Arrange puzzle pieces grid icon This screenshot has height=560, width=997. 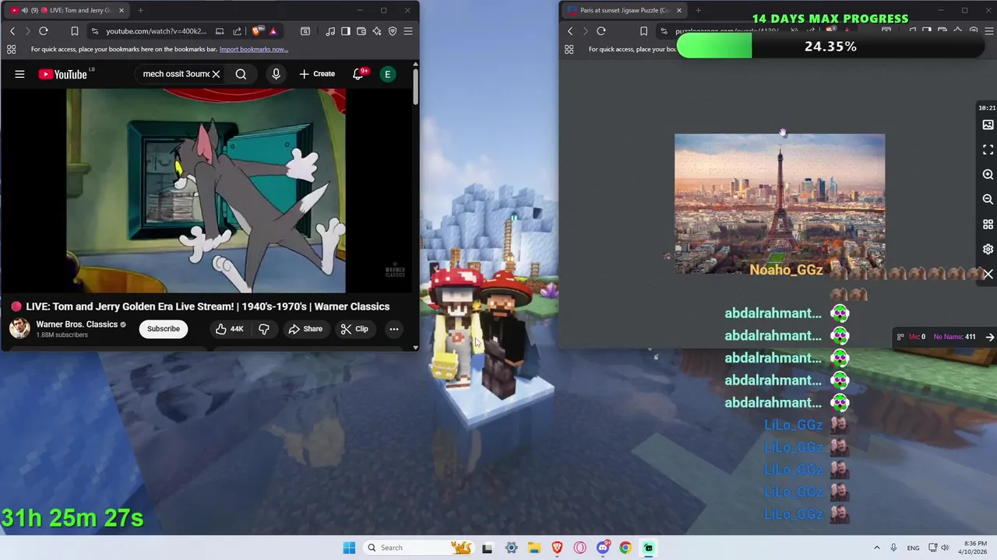click(x=988, y=224)
